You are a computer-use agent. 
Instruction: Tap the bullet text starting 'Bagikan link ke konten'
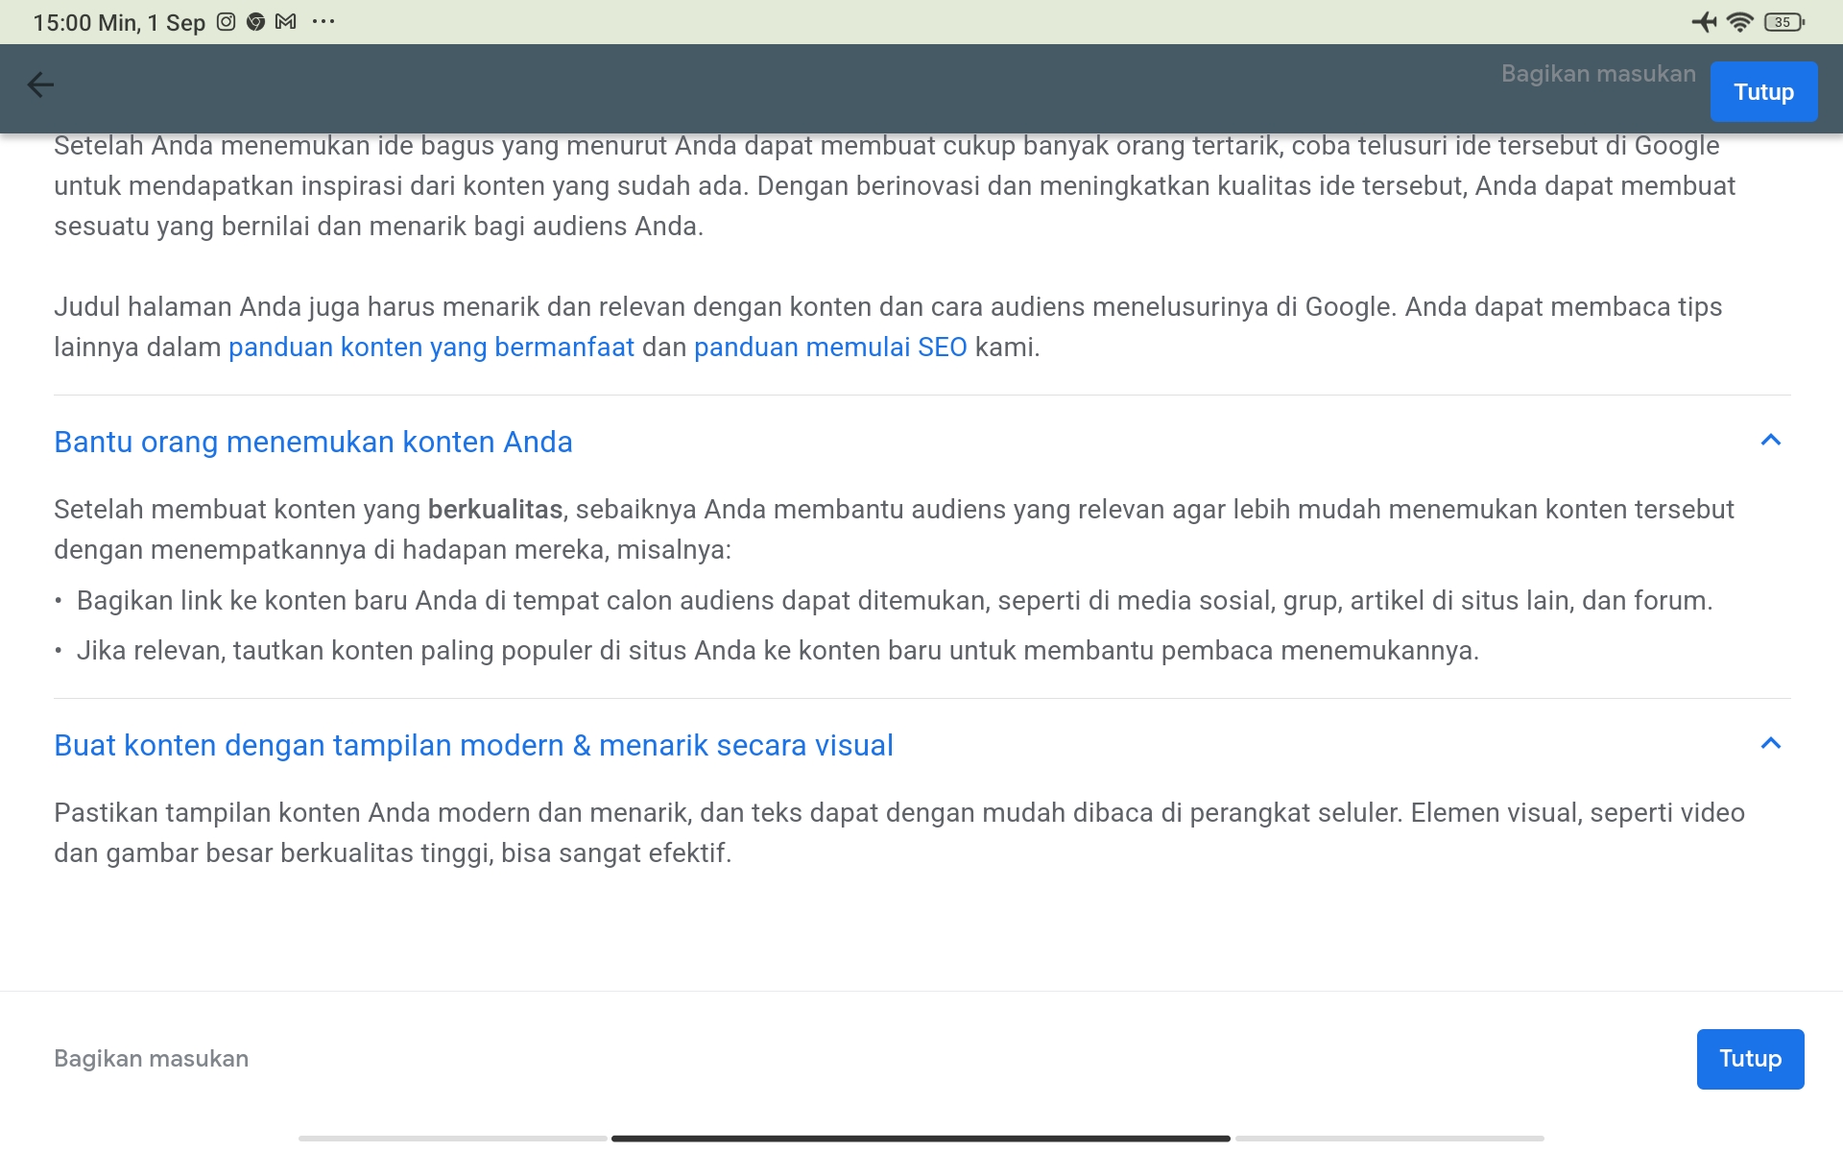pos(895,601)
